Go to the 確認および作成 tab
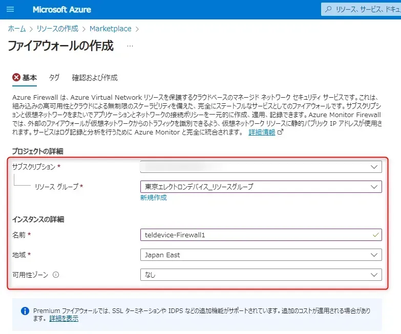Screen dimensions: 401x334 [95, 78]
